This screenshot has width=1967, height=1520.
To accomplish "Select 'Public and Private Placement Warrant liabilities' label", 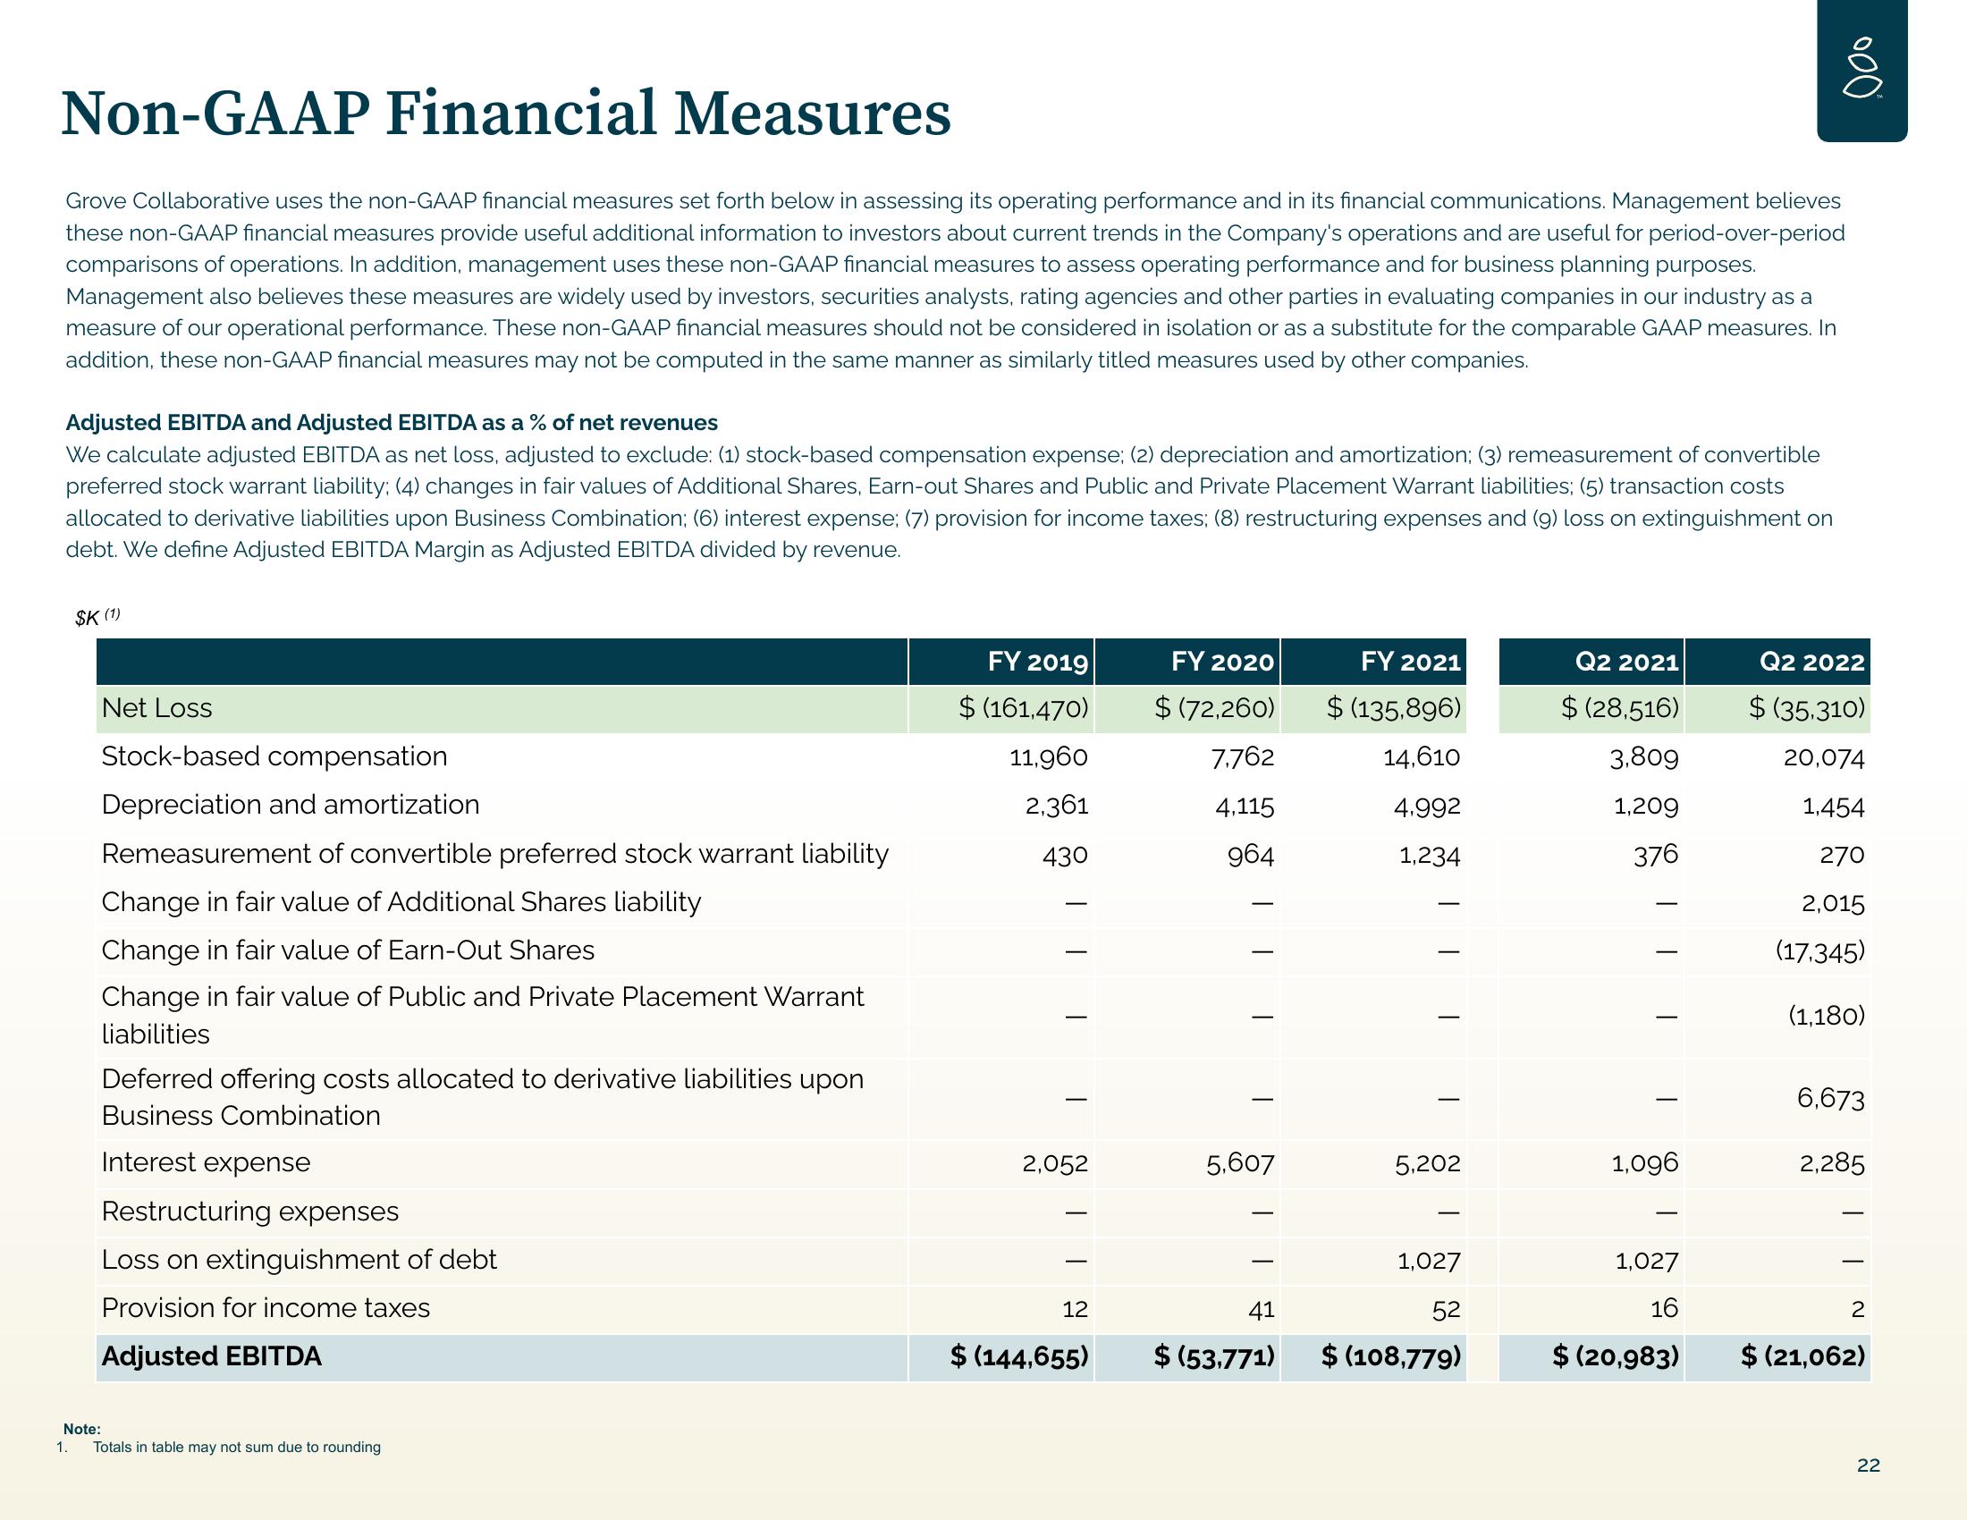I will 483,1016.
